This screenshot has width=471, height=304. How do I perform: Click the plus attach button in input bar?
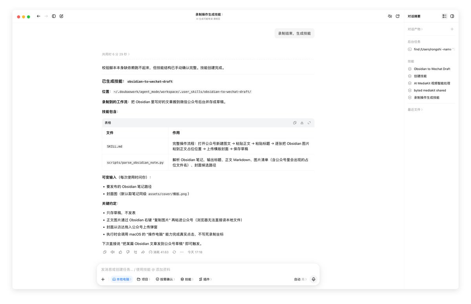(x=103, y=279)
